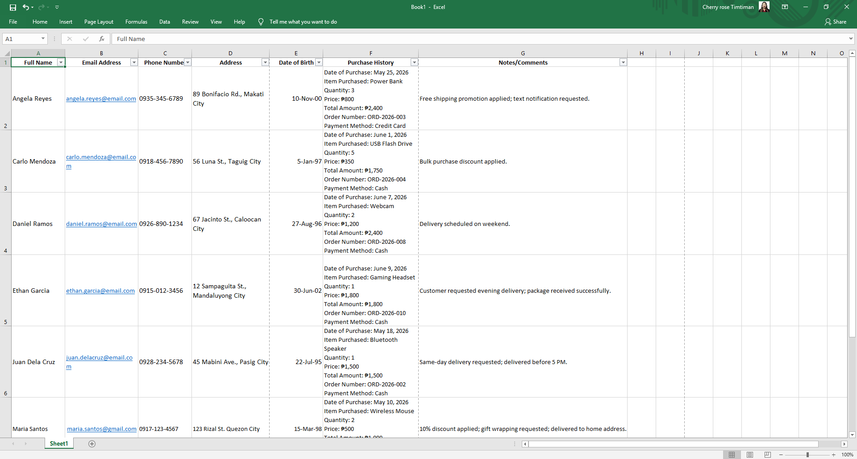The image size is (857, 459).
Task: Switch to Normal view icon
Action: (732, 455)
